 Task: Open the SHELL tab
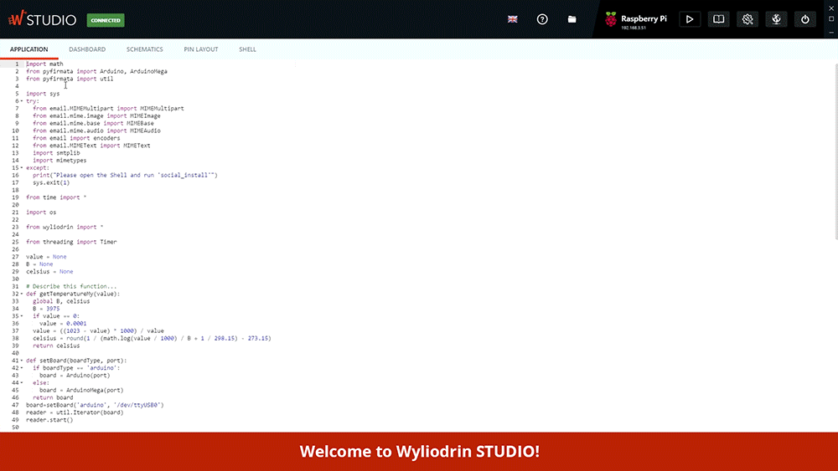coord(247,49)
